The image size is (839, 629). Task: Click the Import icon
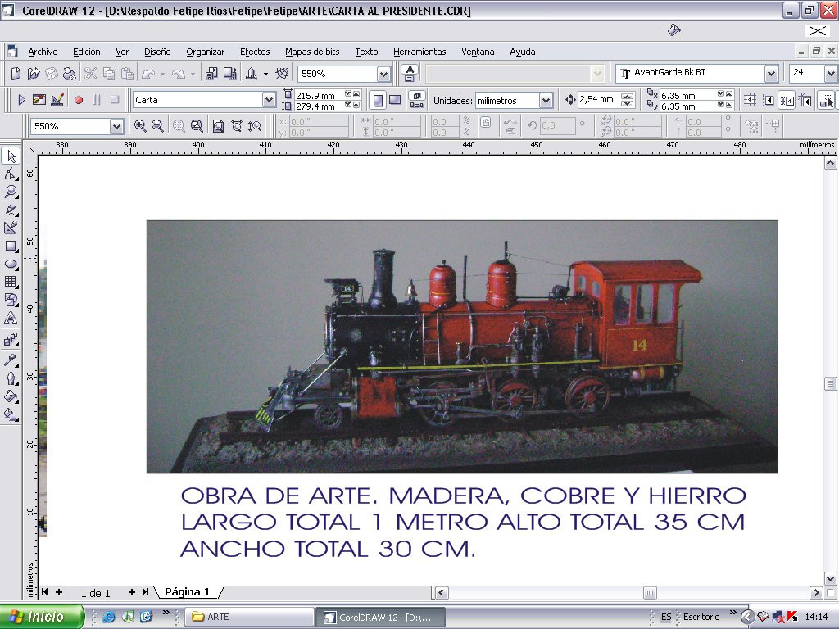point(211,73)
